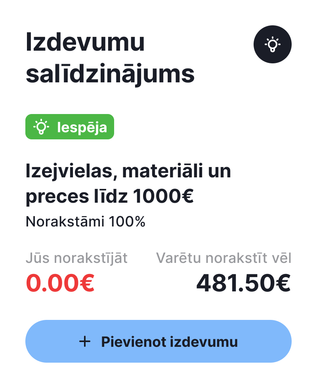This screenshot has width=317, height=388.
Task: Select the 481.50€ remaining amount
Action: coord(243,283)
